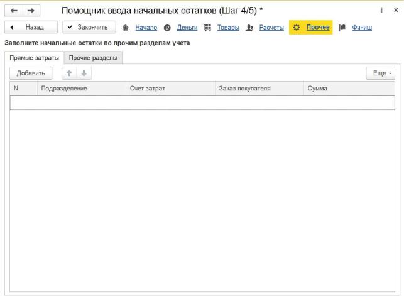Click the goods cart icon beside Товары
This screenshot has width=404, height=299.
pyautogui.click(x=208, y=28)
